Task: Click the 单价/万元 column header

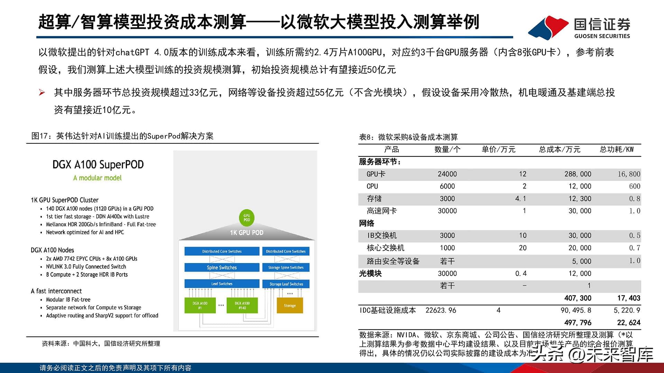Action: 499,150
